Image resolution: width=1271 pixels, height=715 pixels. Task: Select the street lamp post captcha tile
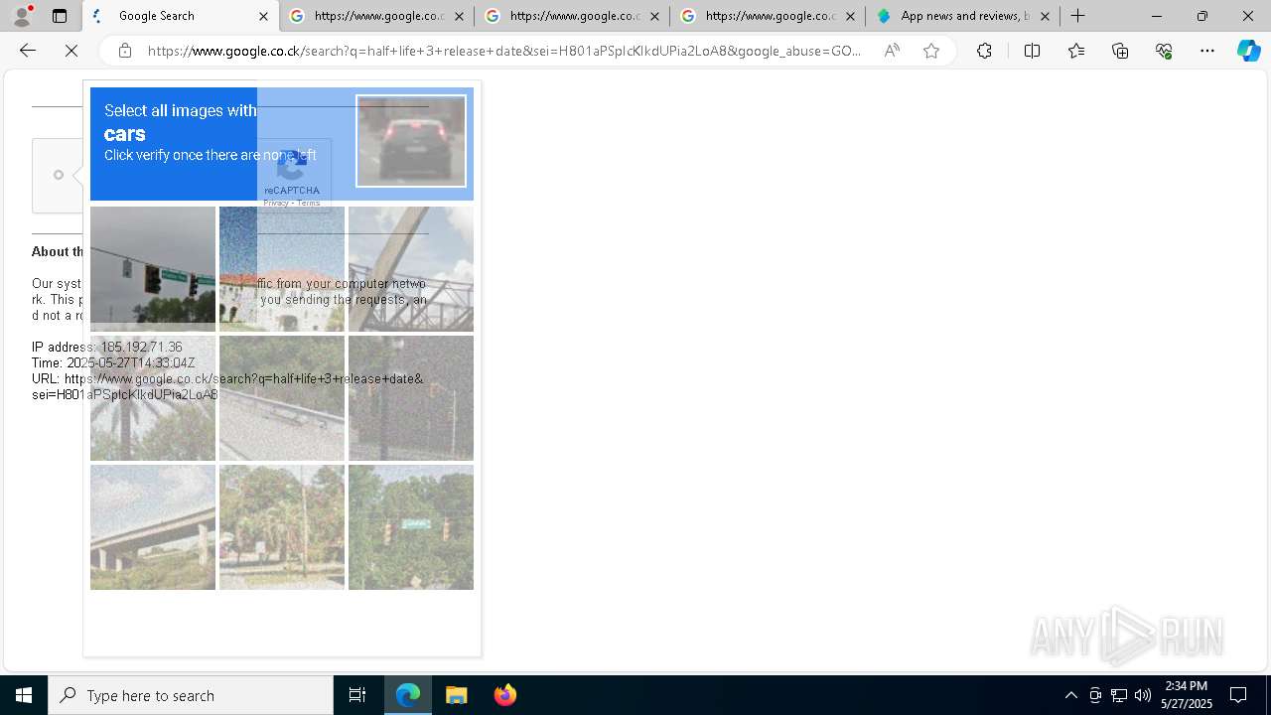pyautogui.click(x=411, y=398)
